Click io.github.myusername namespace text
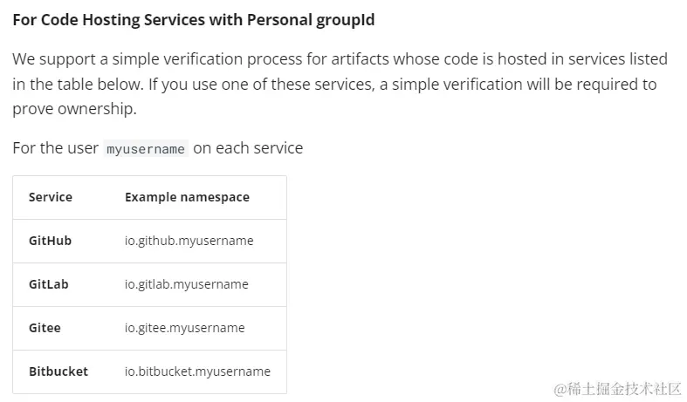Image resolution: width=687 pixels, height=402 pixels. coord(189,241)
